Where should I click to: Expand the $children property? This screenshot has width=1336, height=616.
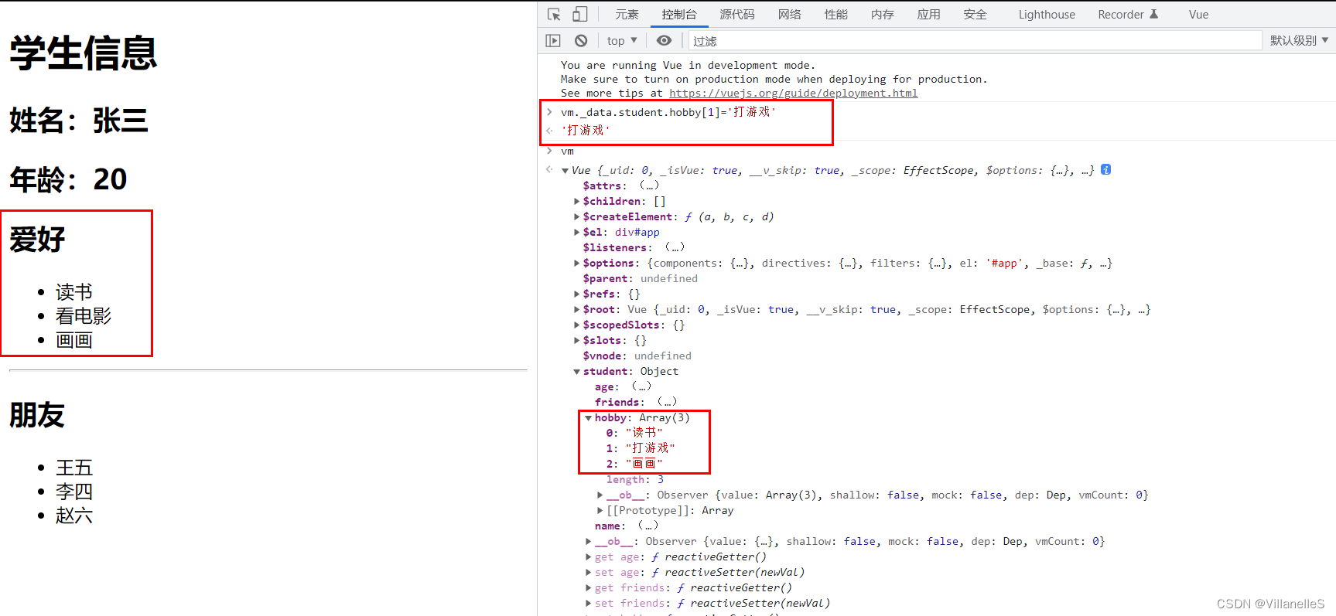[576, 201]
